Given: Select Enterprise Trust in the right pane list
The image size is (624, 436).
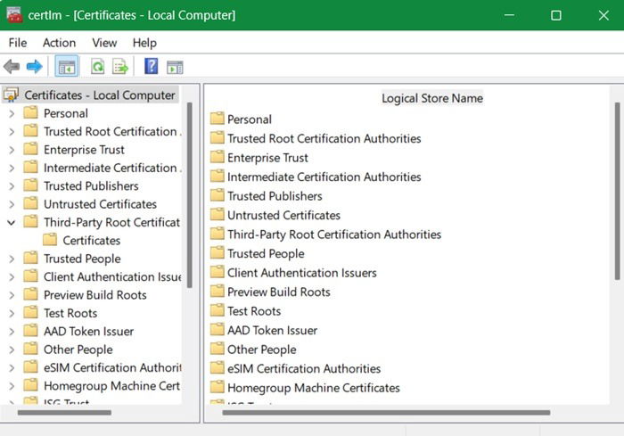Looking at the screenshot, I should pos(267,158).
